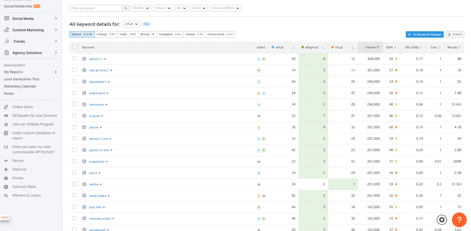This screenshot has width=471, height=231.
Task: Click the plus icon beside pogodynka
Action: (84, 162)
